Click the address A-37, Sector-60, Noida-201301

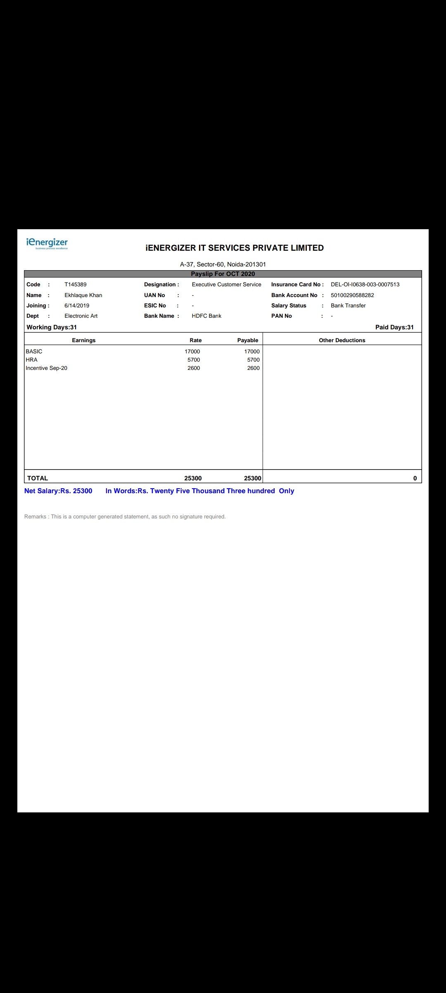(x=223, y=264)
